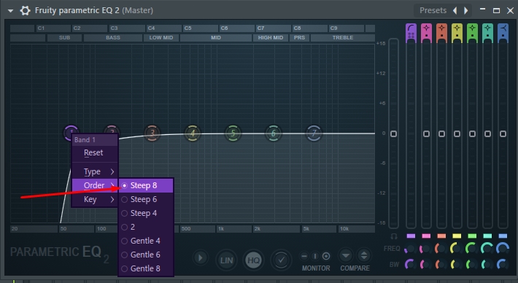Screen dimensions: 518x283
Task: Select the Gentle 4 order option
Action: 146,241
